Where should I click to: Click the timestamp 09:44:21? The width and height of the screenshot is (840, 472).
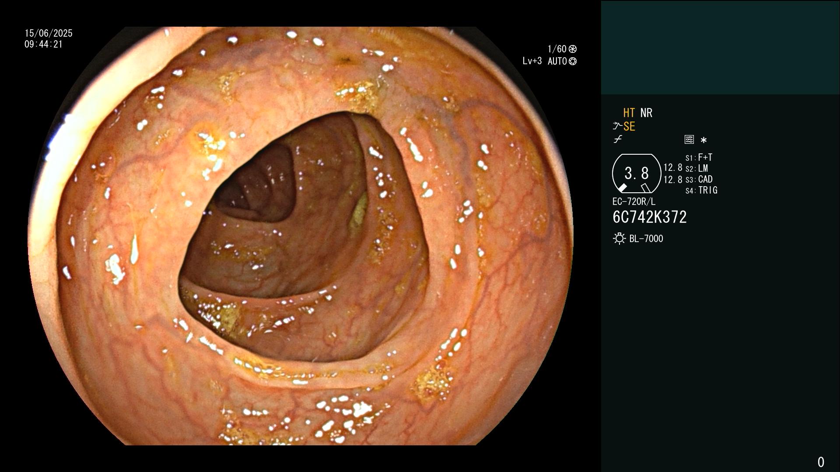(x=44, y=44)
